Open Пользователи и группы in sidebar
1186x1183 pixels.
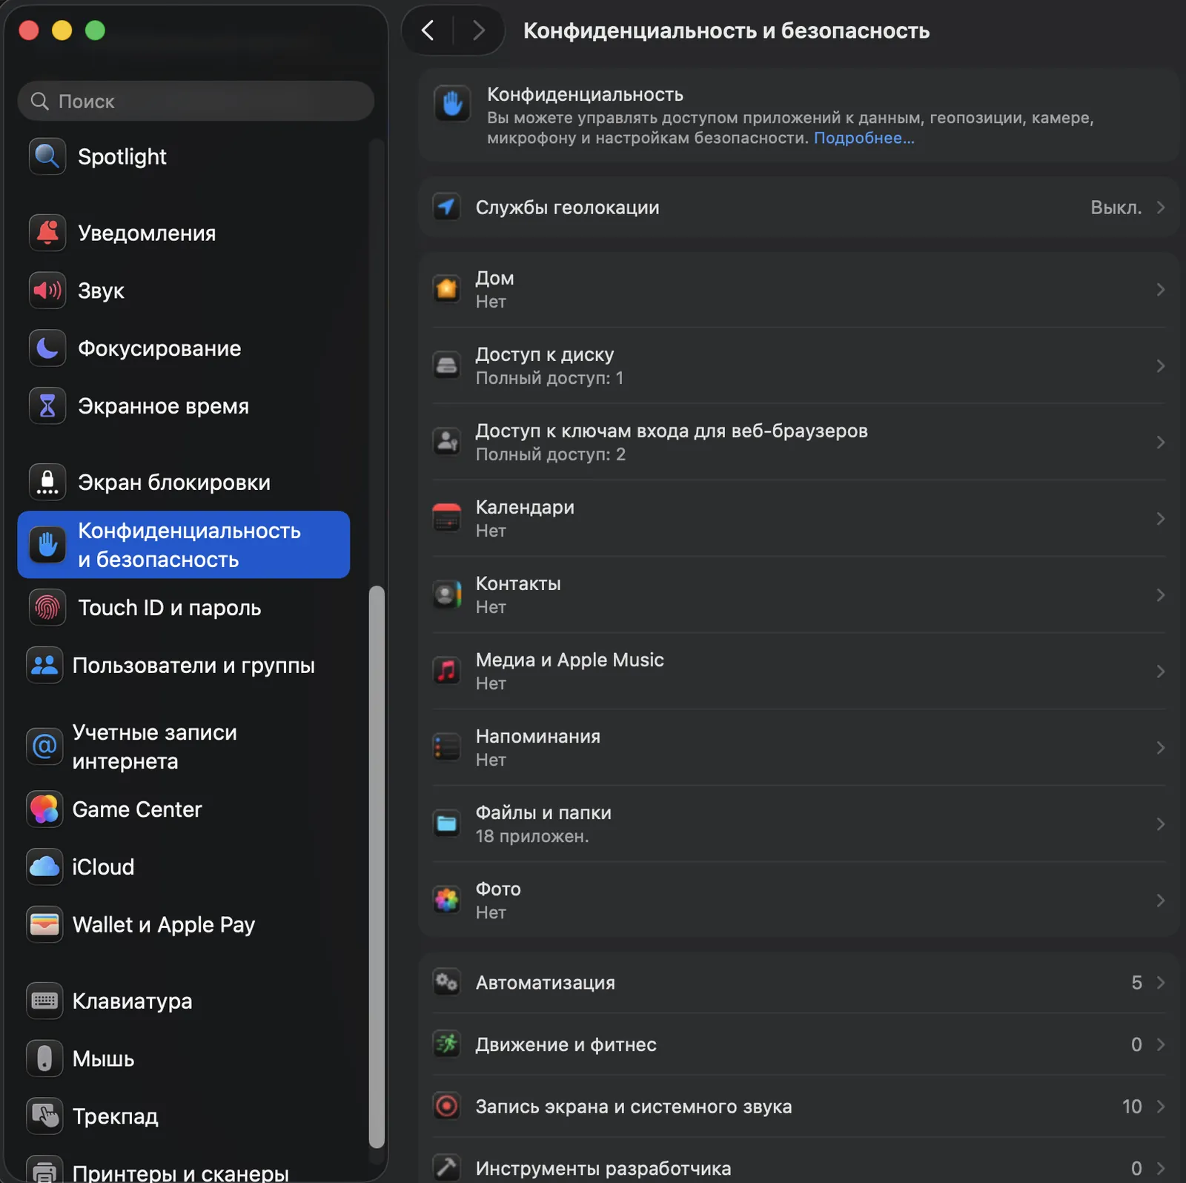click(183, 666)
